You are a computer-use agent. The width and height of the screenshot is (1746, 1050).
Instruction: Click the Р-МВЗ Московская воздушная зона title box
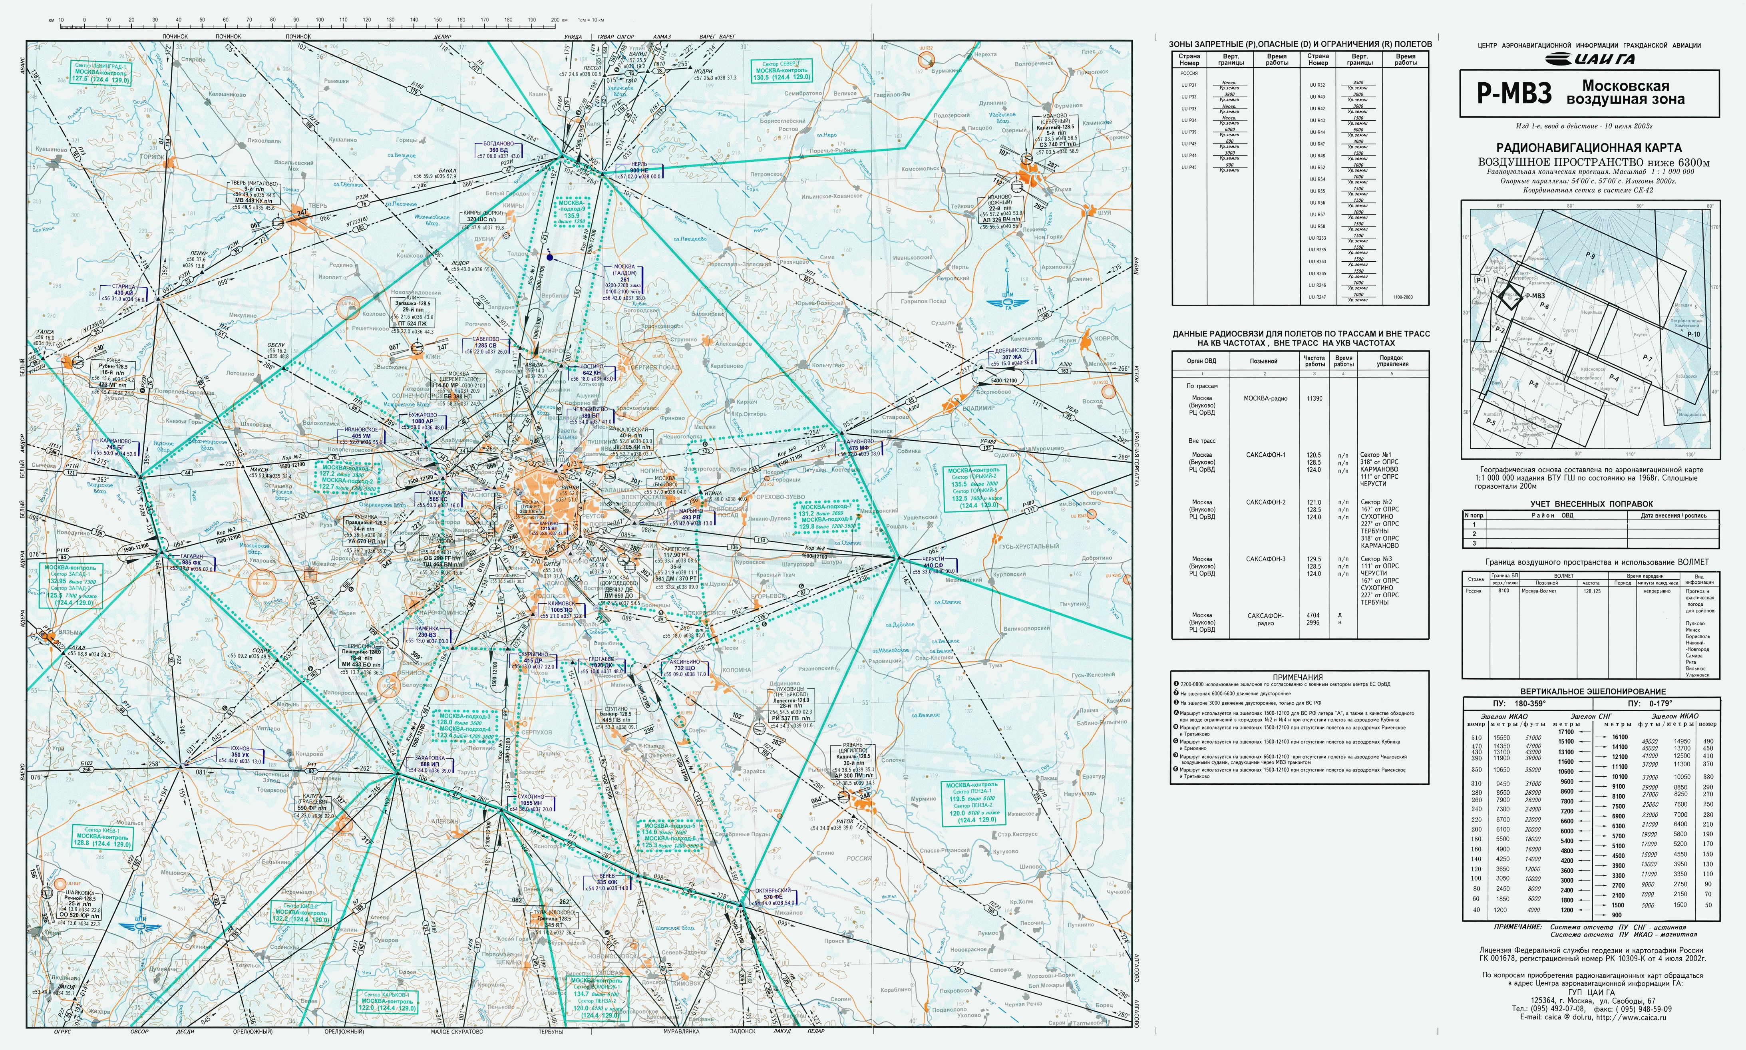click(1589, 93)
